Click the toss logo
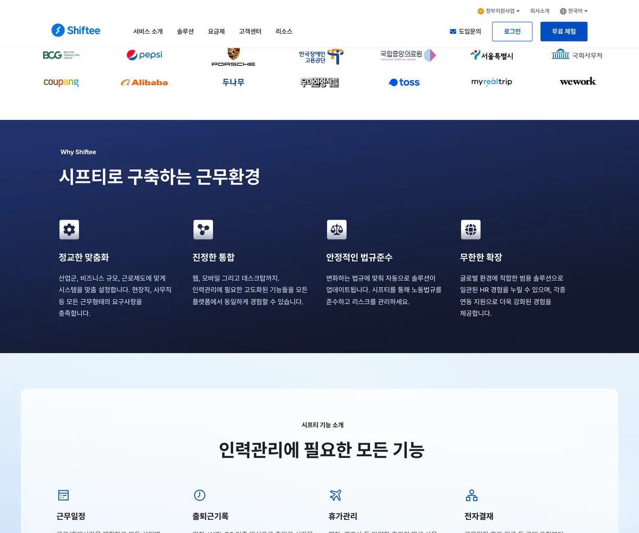 [404, 82]
